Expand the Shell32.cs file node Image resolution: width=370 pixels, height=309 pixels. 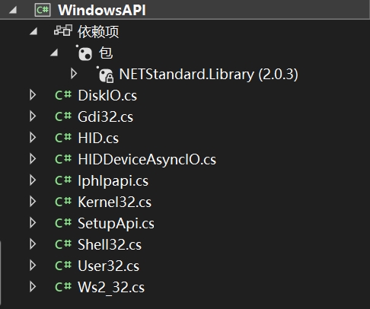click(33, 244)
